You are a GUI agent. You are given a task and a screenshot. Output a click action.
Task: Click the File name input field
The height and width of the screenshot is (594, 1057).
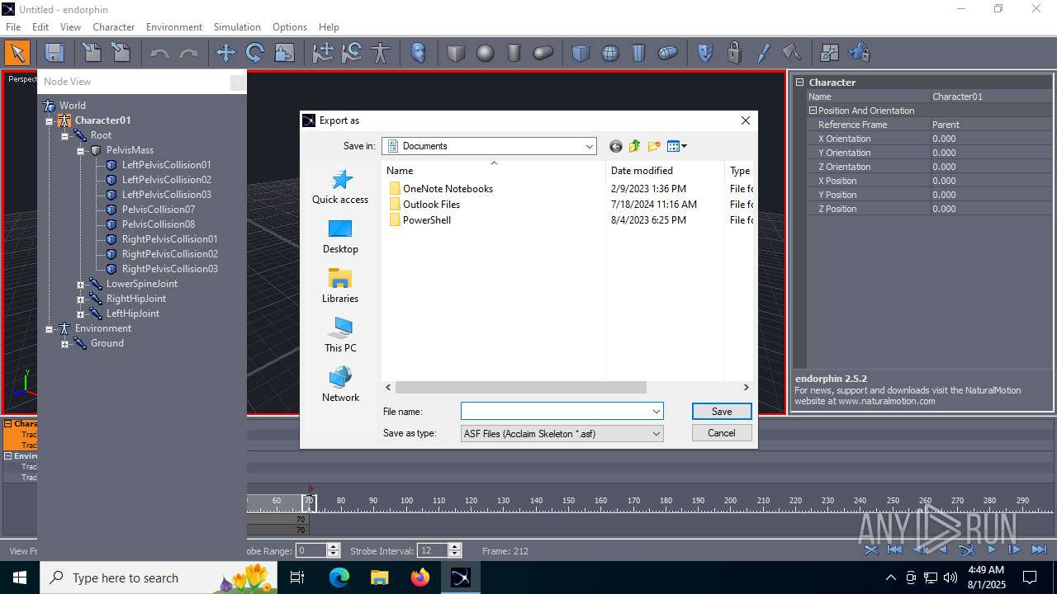point(556,411)
